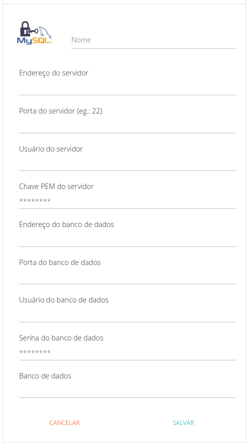
Task: Select the last empty input under Banco de dados
Action: point(128,390)
